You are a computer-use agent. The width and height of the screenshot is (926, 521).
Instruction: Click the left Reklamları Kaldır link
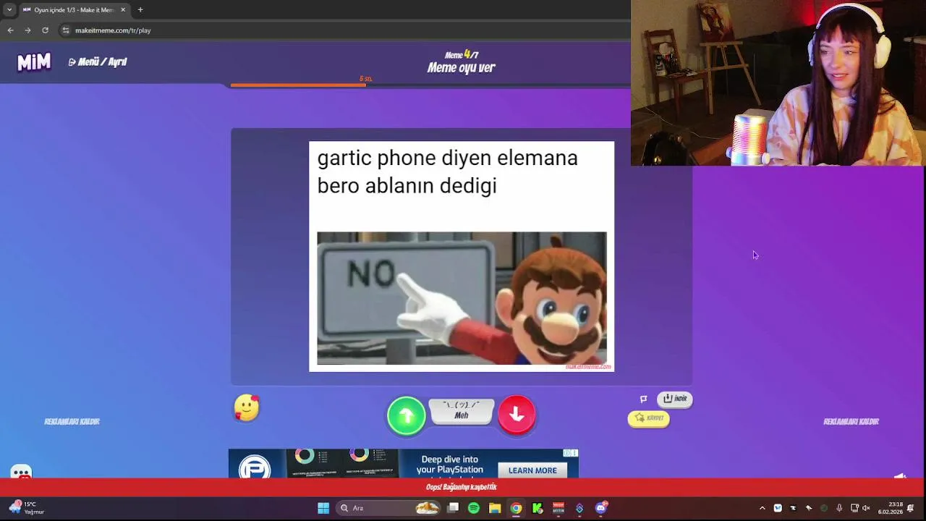[72, 422]
